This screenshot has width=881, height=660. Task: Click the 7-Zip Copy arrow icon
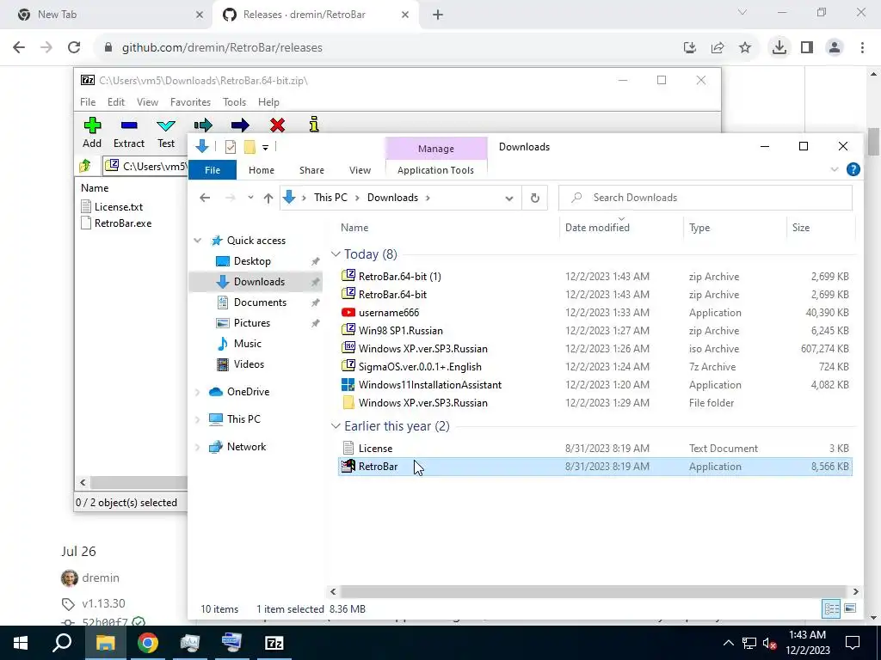[203, 125]
